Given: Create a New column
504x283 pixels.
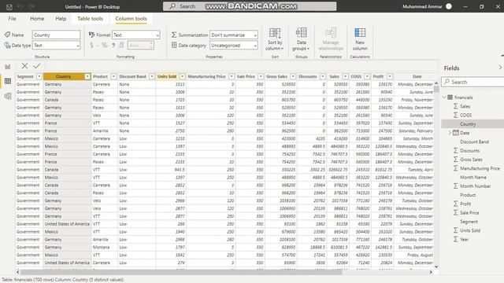Looking at the screenshot, I should (360, 39).
